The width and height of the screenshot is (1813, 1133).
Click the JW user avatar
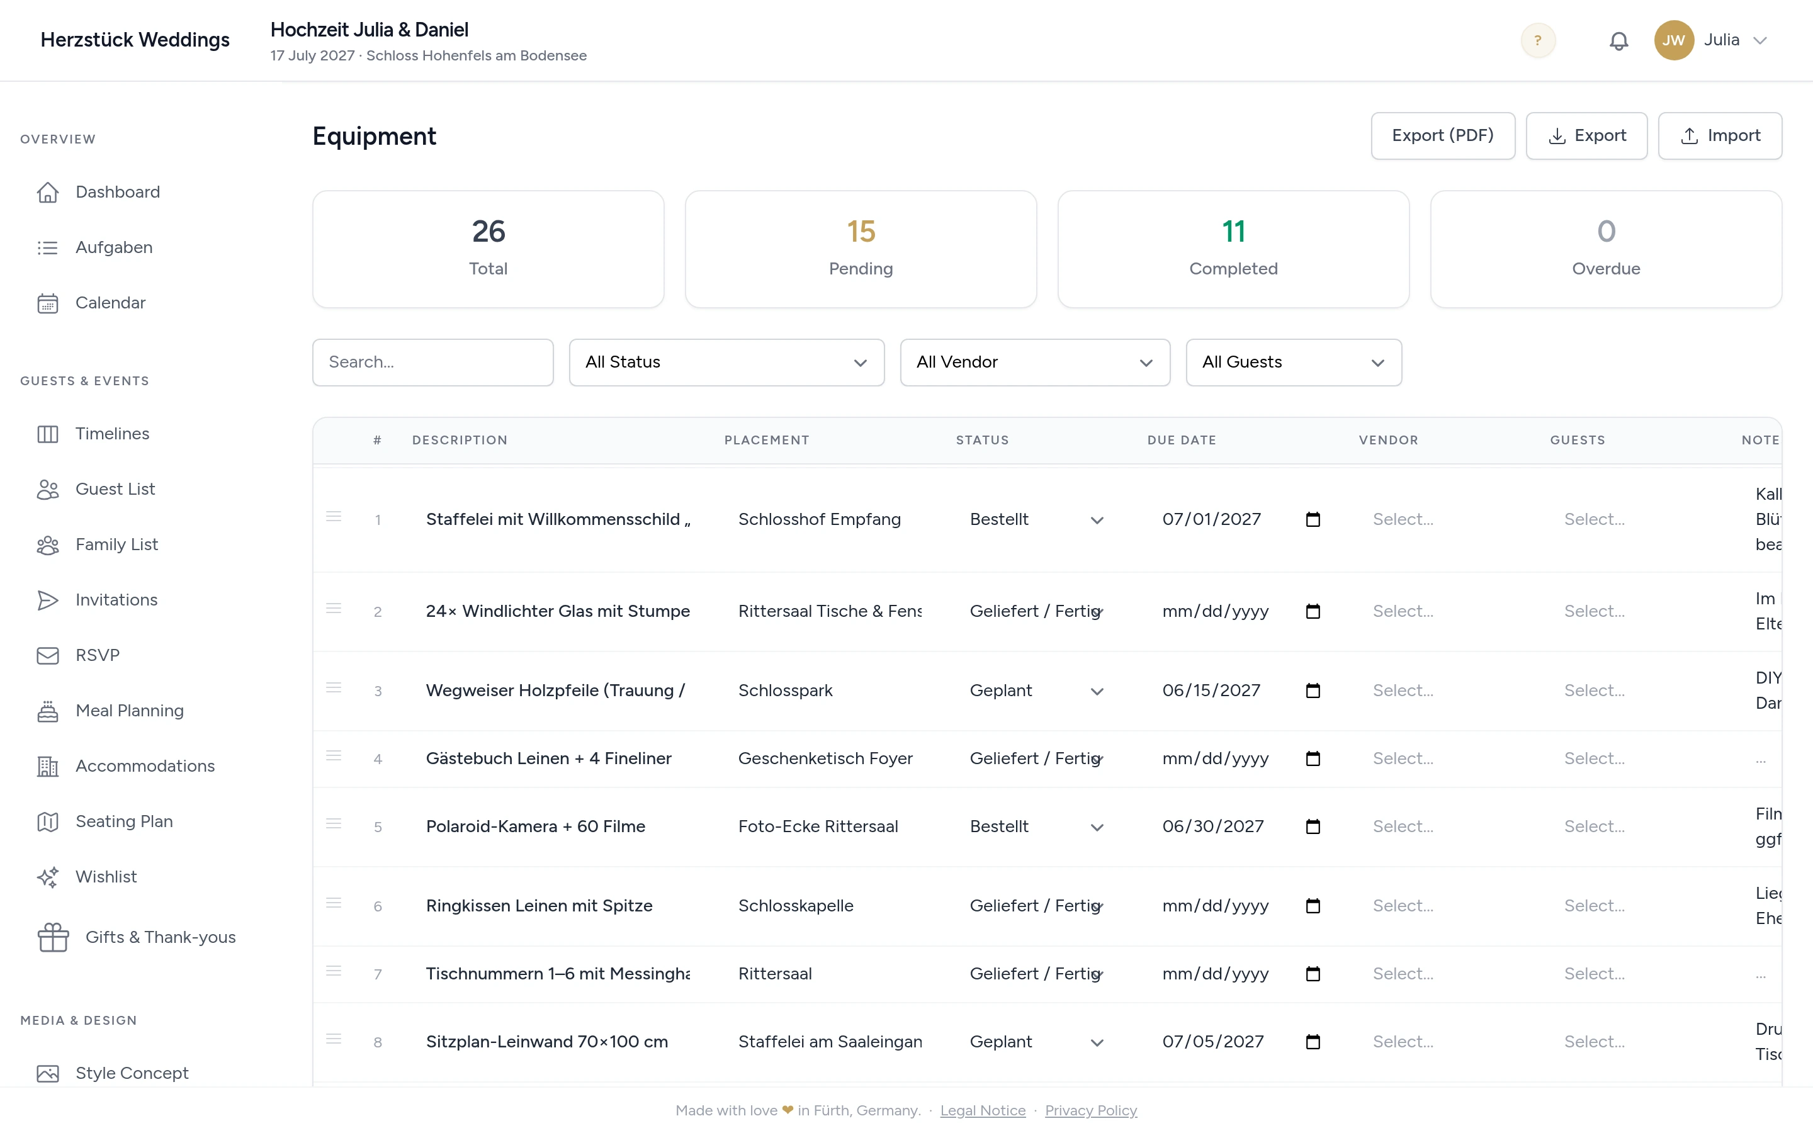coord(1674,40)
